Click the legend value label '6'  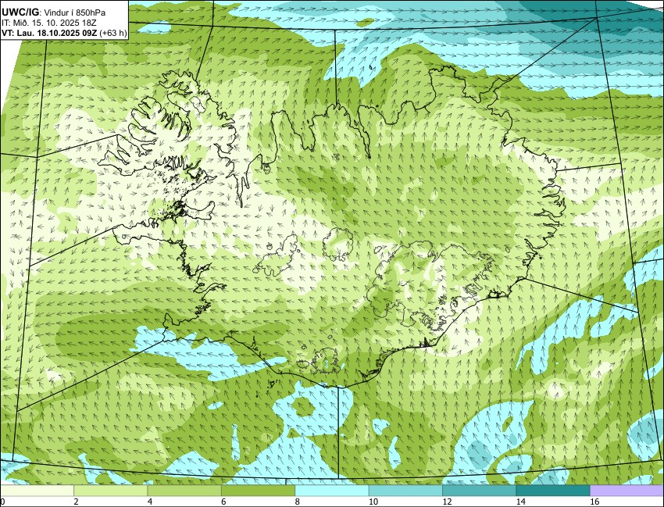click(x=223, y=502)
